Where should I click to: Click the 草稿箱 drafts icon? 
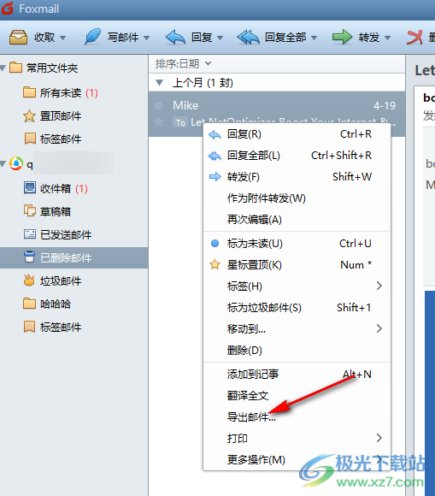coord(30,211)
